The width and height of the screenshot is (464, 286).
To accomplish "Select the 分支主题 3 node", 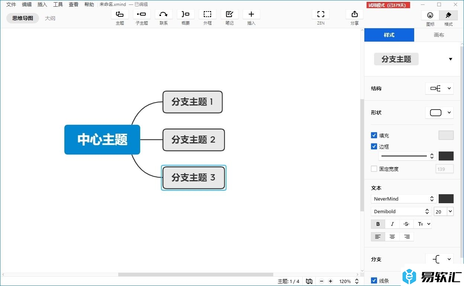I will (x=194, y=178).
